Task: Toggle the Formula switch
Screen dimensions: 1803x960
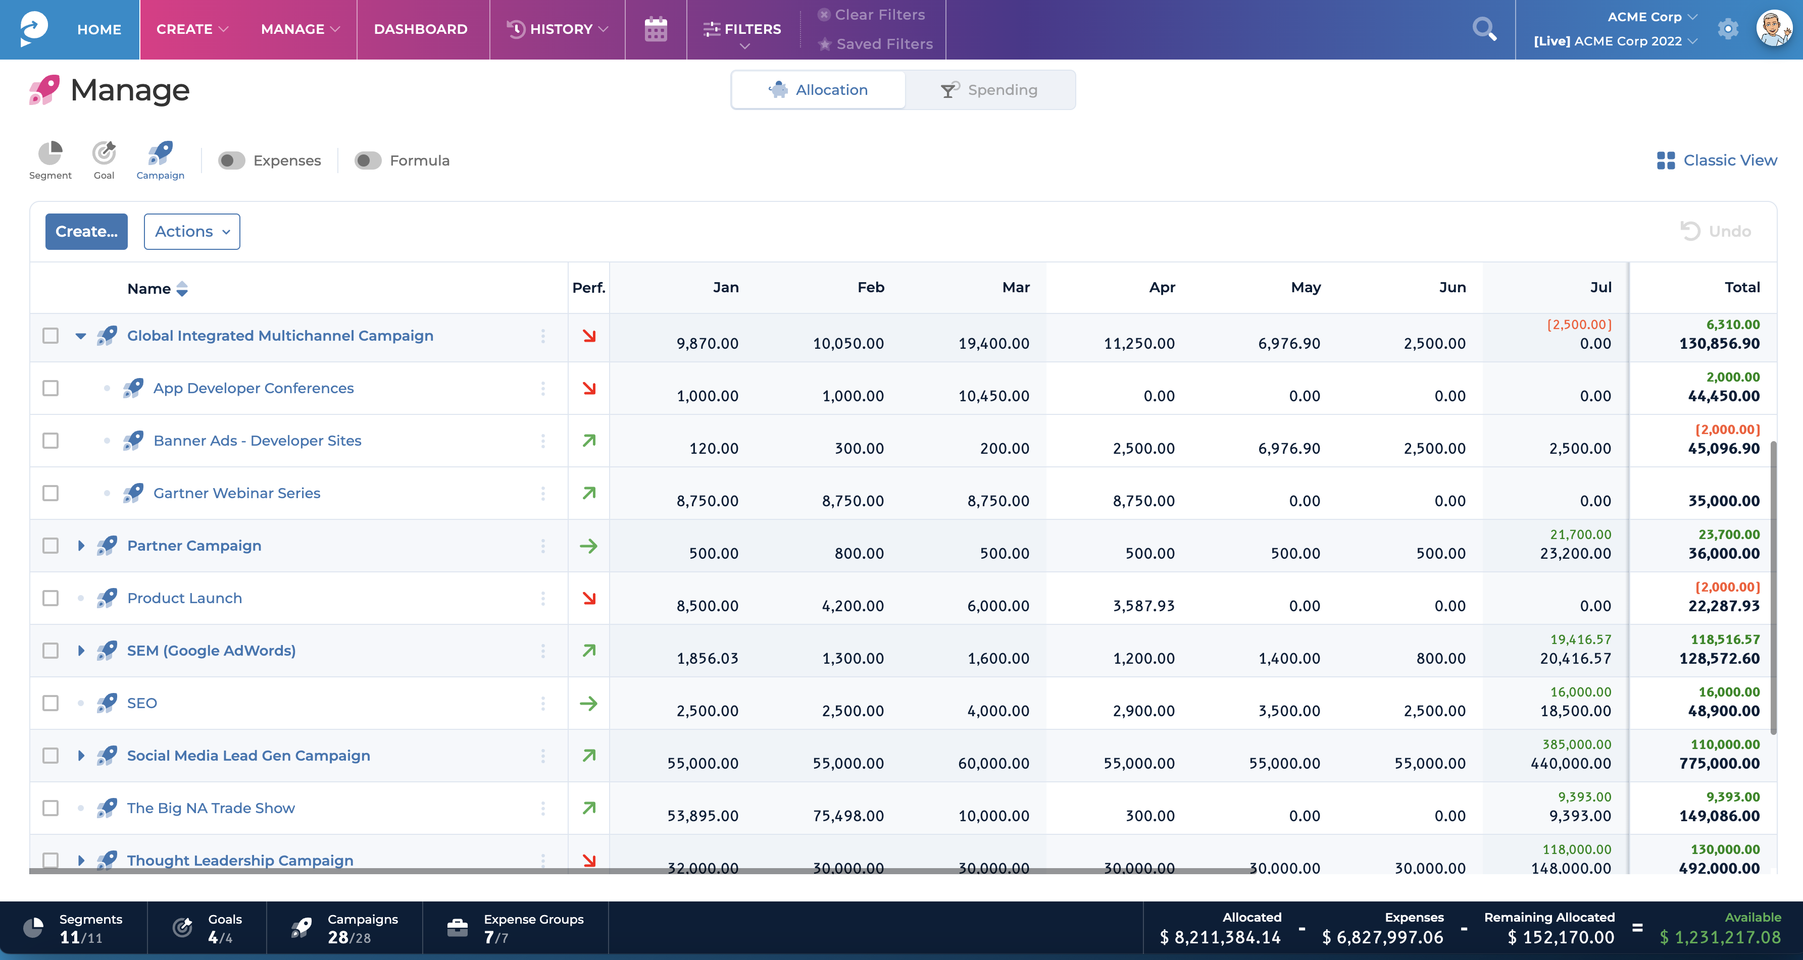Action: coord(368,160)
